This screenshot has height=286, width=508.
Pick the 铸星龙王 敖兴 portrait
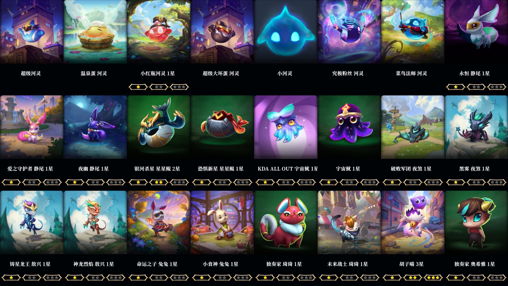click(x=32, y=222)
